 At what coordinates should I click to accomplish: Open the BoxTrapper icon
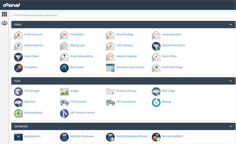click(64, 68)
